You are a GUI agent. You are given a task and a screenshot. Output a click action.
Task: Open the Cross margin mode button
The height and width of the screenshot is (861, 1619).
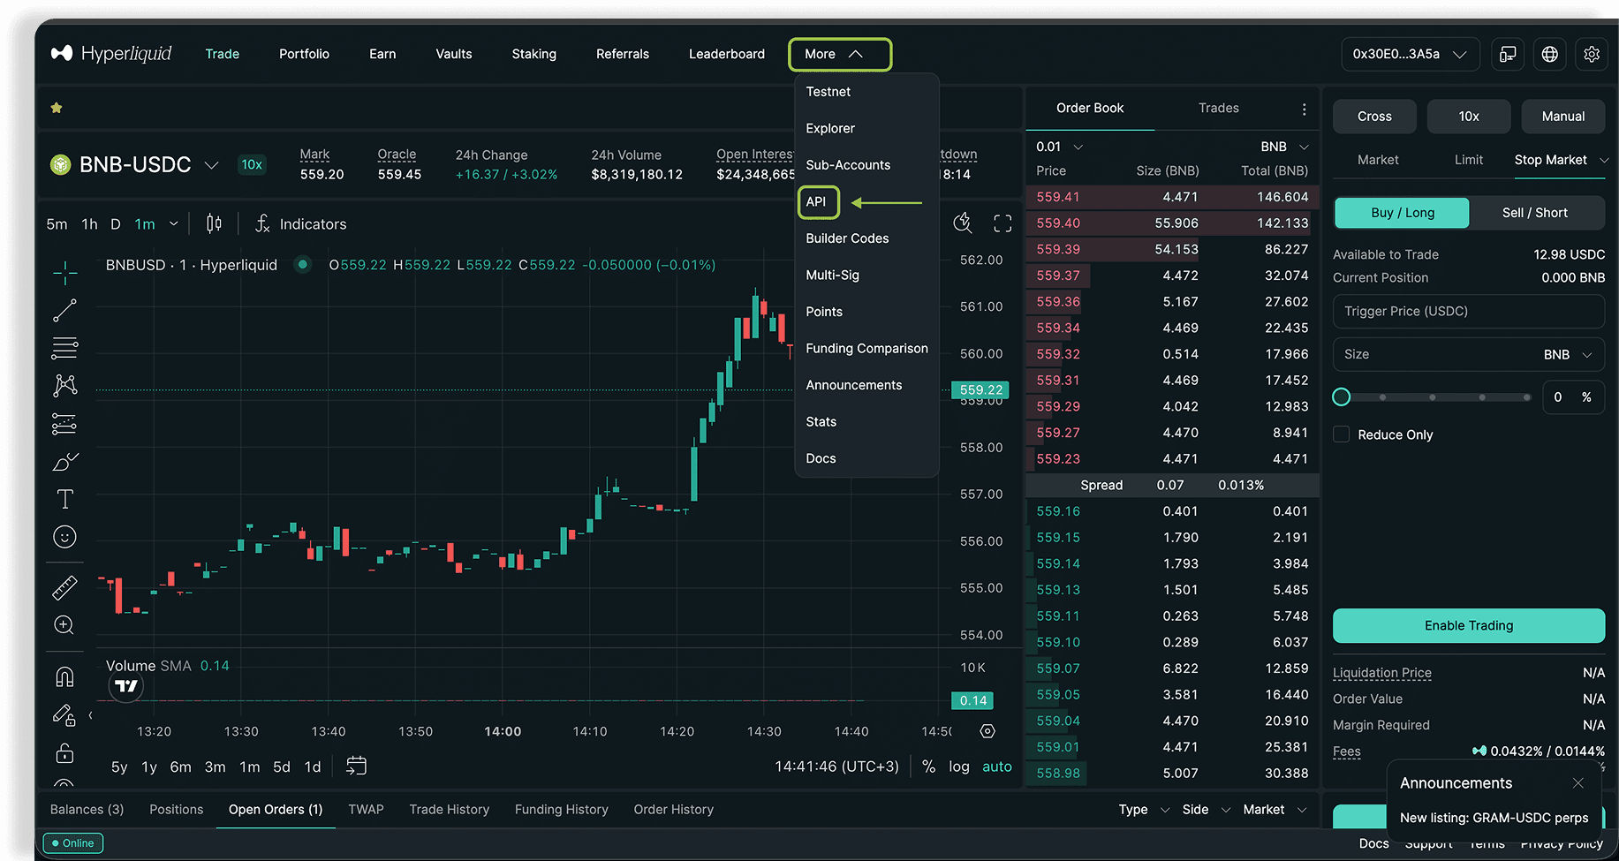click(x=1374, y=117)
